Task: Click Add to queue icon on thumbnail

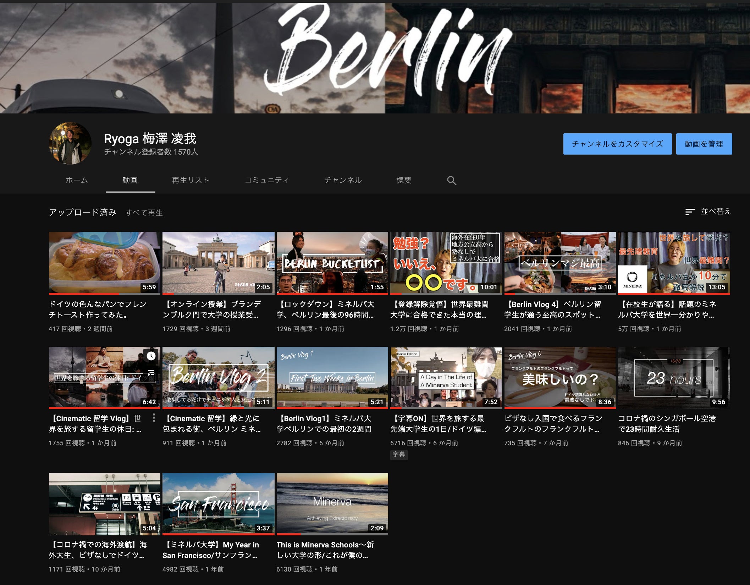Action: point(151,372)
